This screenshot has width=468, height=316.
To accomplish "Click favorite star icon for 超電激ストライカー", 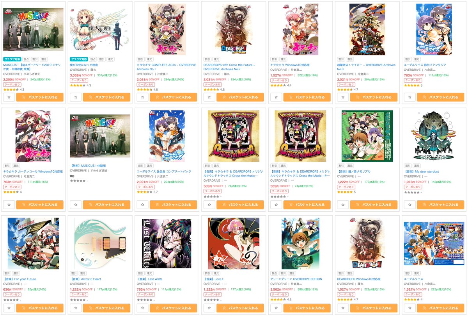I will tap(343, 97).
